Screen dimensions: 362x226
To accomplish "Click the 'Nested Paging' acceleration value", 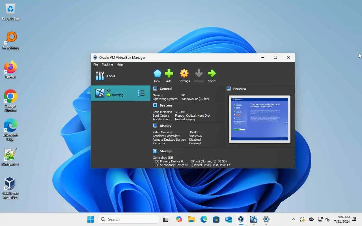I will tap(185, 119).
